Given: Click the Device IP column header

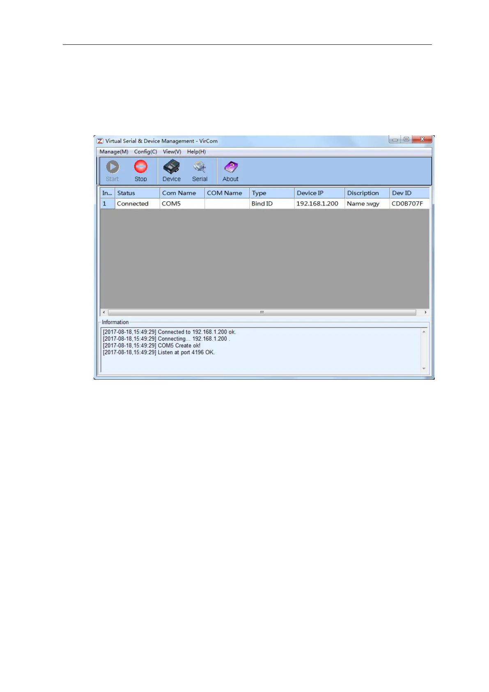Looking at the screenshot, I should pyautogui.click(x=319, y=193).
